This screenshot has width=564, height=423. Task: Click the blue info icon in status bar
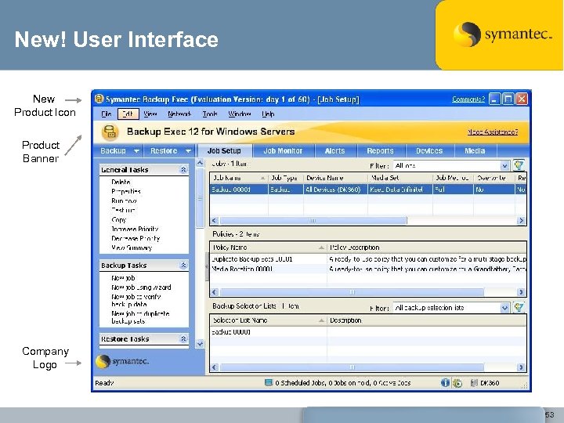coord(445,383)
